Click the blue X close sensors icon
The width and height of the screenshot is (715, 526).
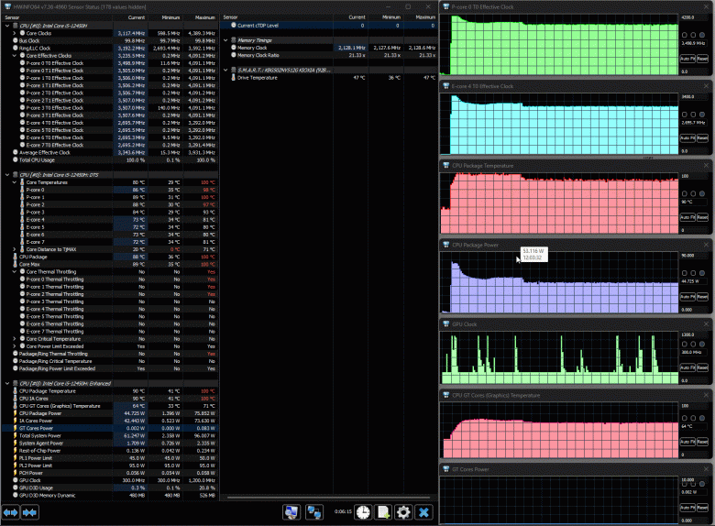(x=423, y=511)
